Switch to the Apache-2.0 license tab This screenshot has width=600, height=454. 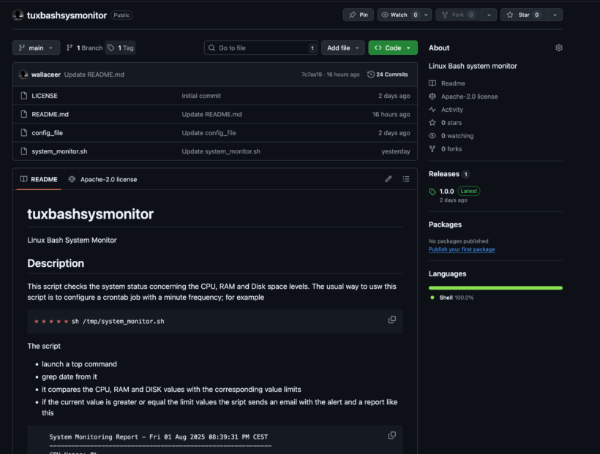[102, 179]
